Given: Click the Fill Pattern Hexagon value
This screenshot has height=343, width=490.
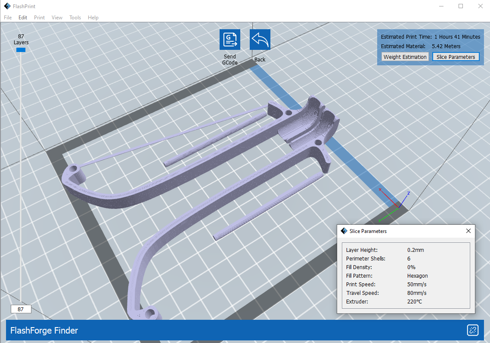Looking at the screenshot, I should tap(418, 276).
